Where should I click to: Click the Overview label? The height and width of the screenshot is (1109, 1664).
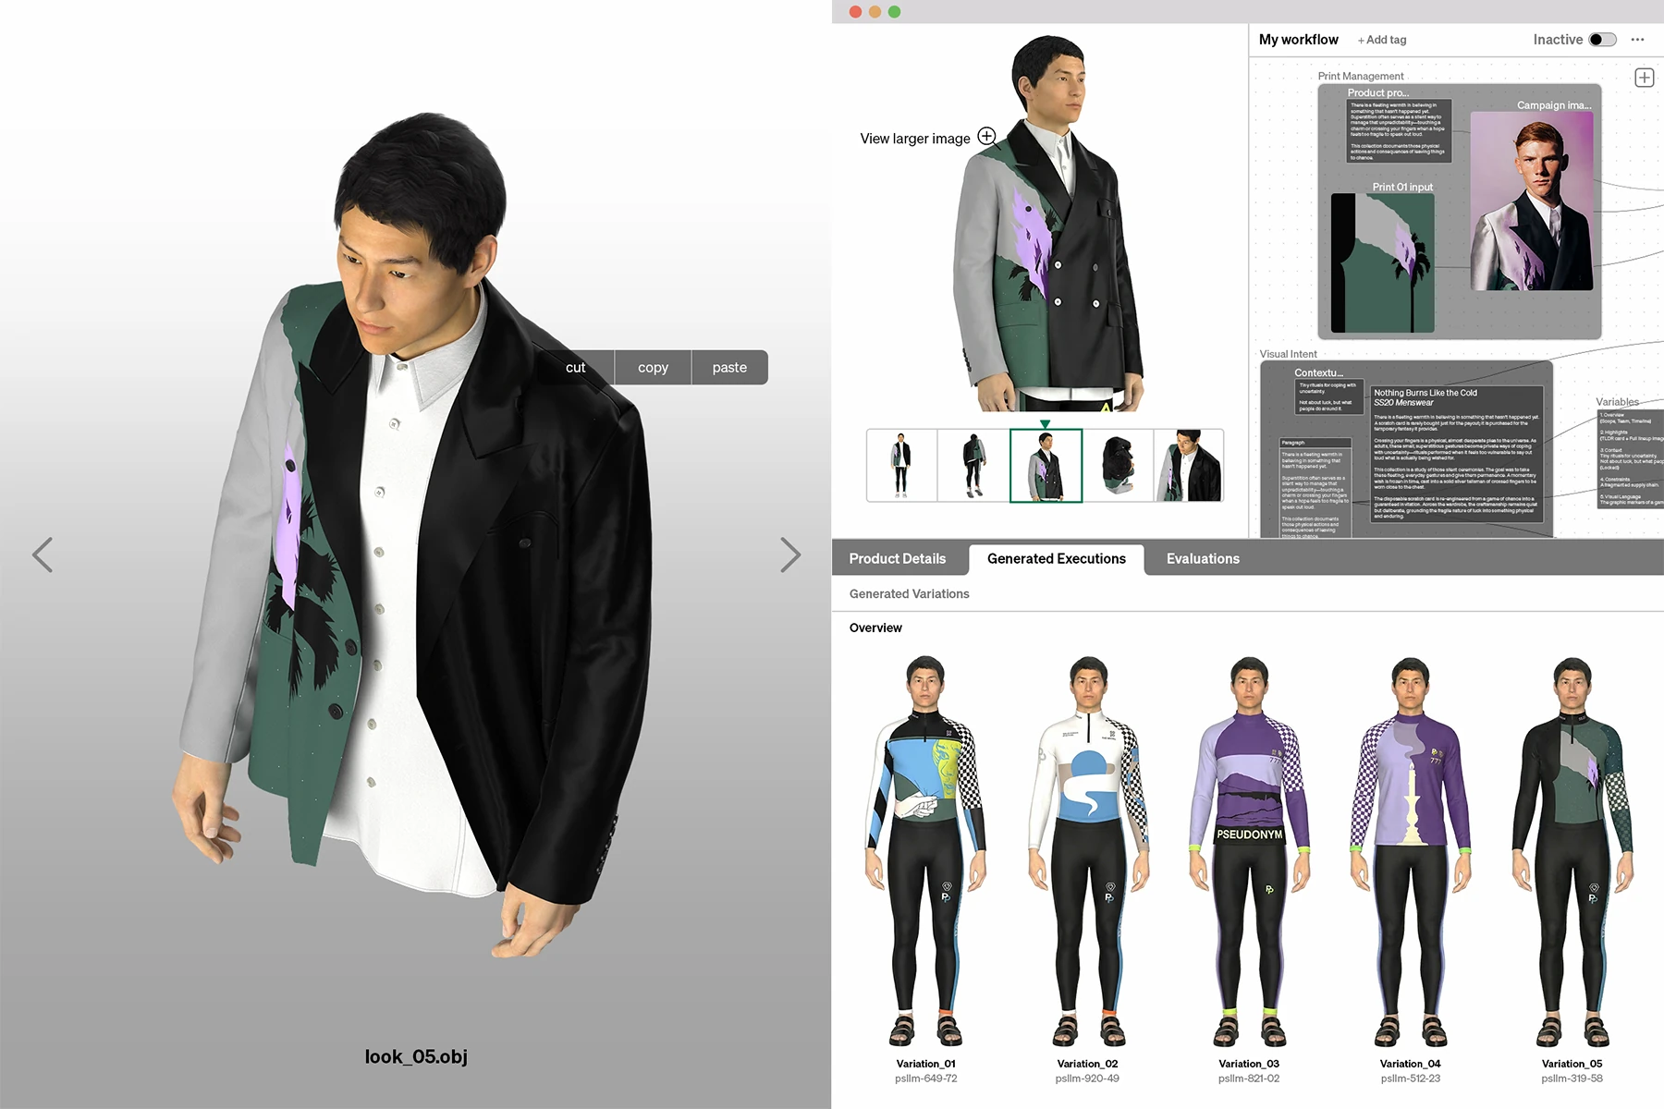[x=875, y=628]
